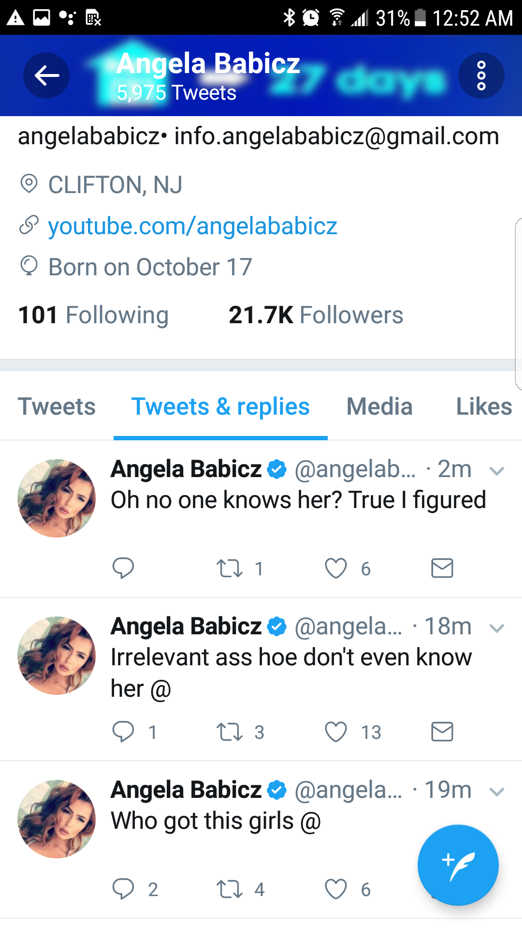Reply to the 2m-old tweet
Image resolution: width=522 pixels, height=929 pixels.
tap(123, 568)
